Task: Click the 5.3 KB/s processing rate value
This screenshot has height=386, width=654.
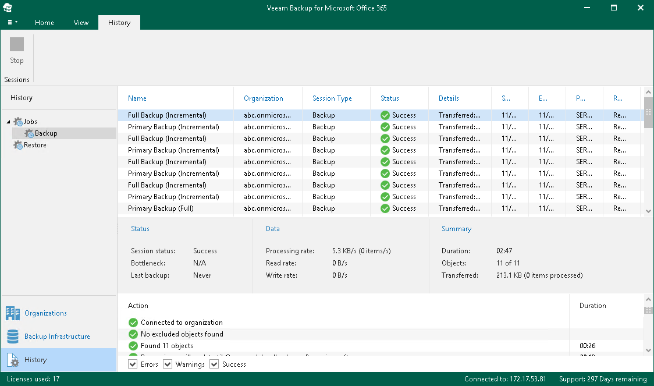Action: point(361,251)
